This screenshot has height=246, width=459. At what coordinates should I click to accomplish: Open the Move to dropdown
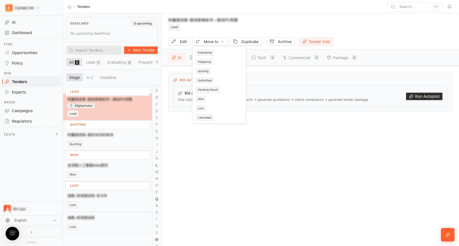pyautogui.click(x=210, y=42)
